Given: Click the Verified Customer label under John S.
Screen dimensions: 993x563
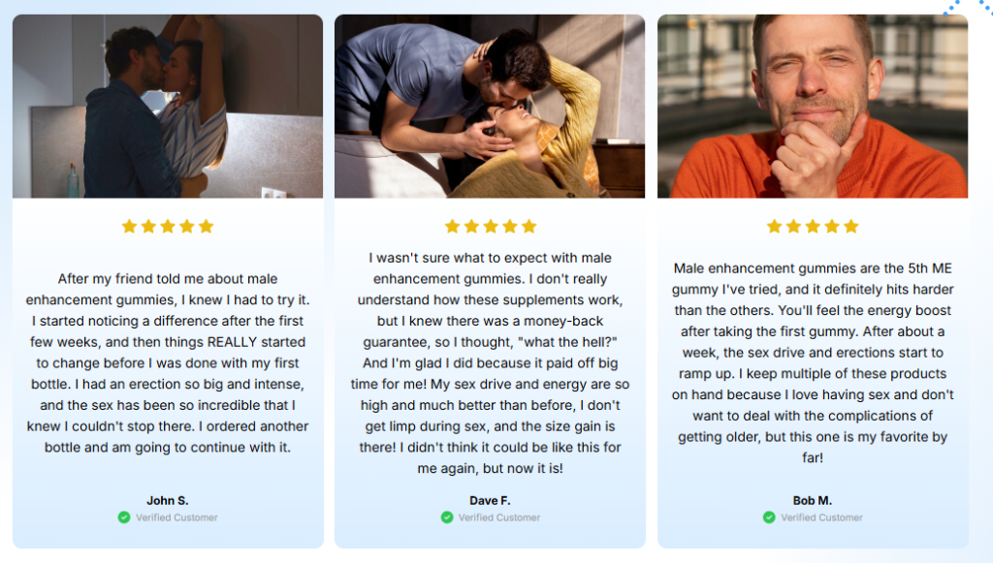Looking at the screenshot, I should [x=176, y=517].
